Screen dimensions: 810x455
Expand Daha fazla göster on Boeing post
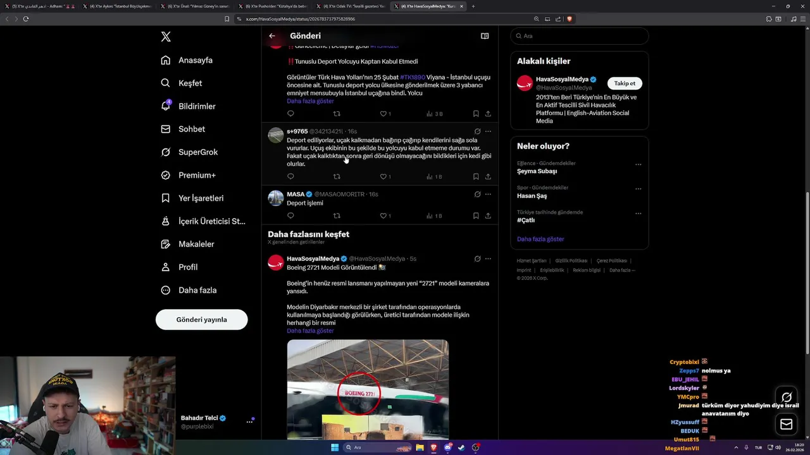(x=310, y=331)
